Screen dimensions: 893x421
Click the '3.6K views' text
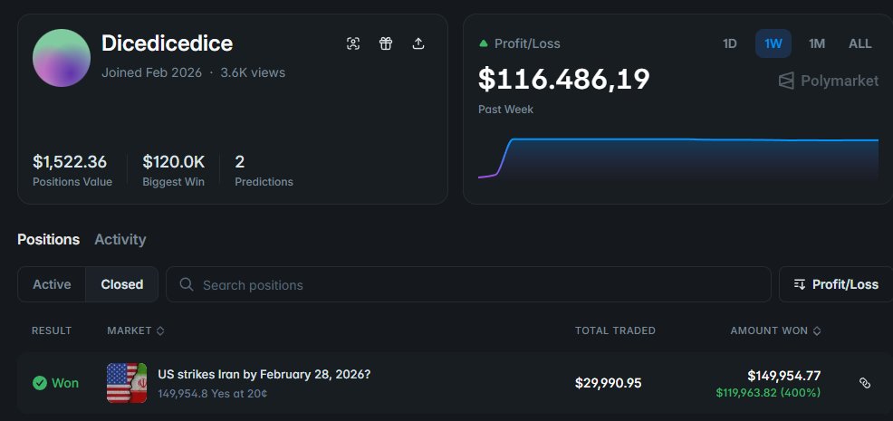click(x=253, y=73)
